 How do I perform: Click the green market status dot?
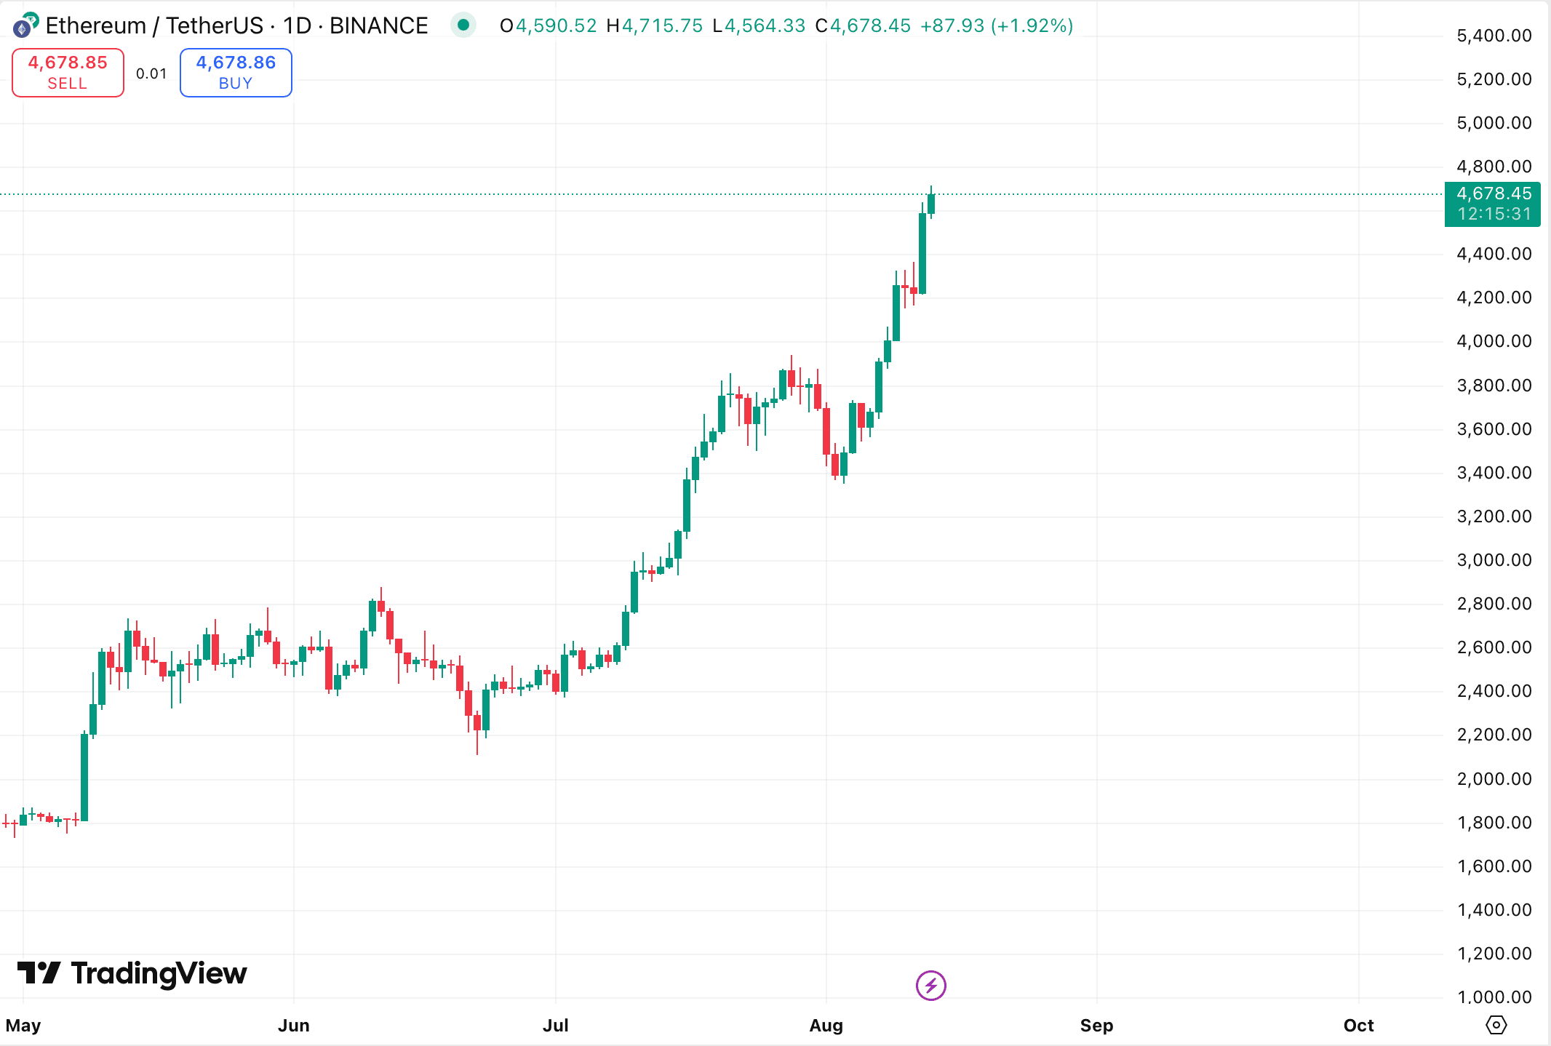(463, 25)
